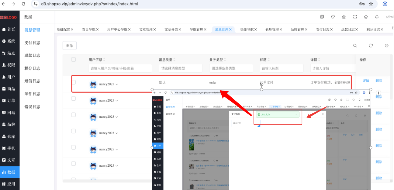Expand nancy2025 chevron in the 订单支付成功 row
The width and height of the screenshot is (394, 190).
[x=117, y=85]
